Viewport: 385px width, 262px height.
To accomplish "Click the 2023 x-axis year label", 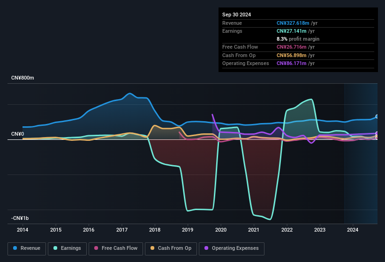I will click(320, 230).
